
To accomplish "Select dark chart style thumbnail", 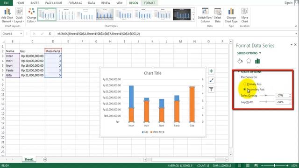I will point(182,14).
